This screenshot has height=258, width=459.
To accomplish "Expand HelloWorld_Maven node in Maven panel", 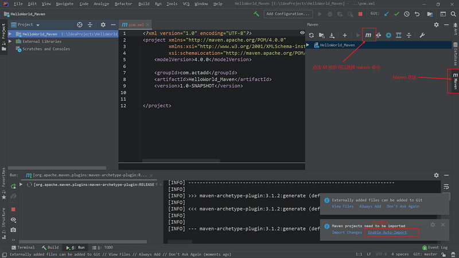I will (x=308, y=45).
